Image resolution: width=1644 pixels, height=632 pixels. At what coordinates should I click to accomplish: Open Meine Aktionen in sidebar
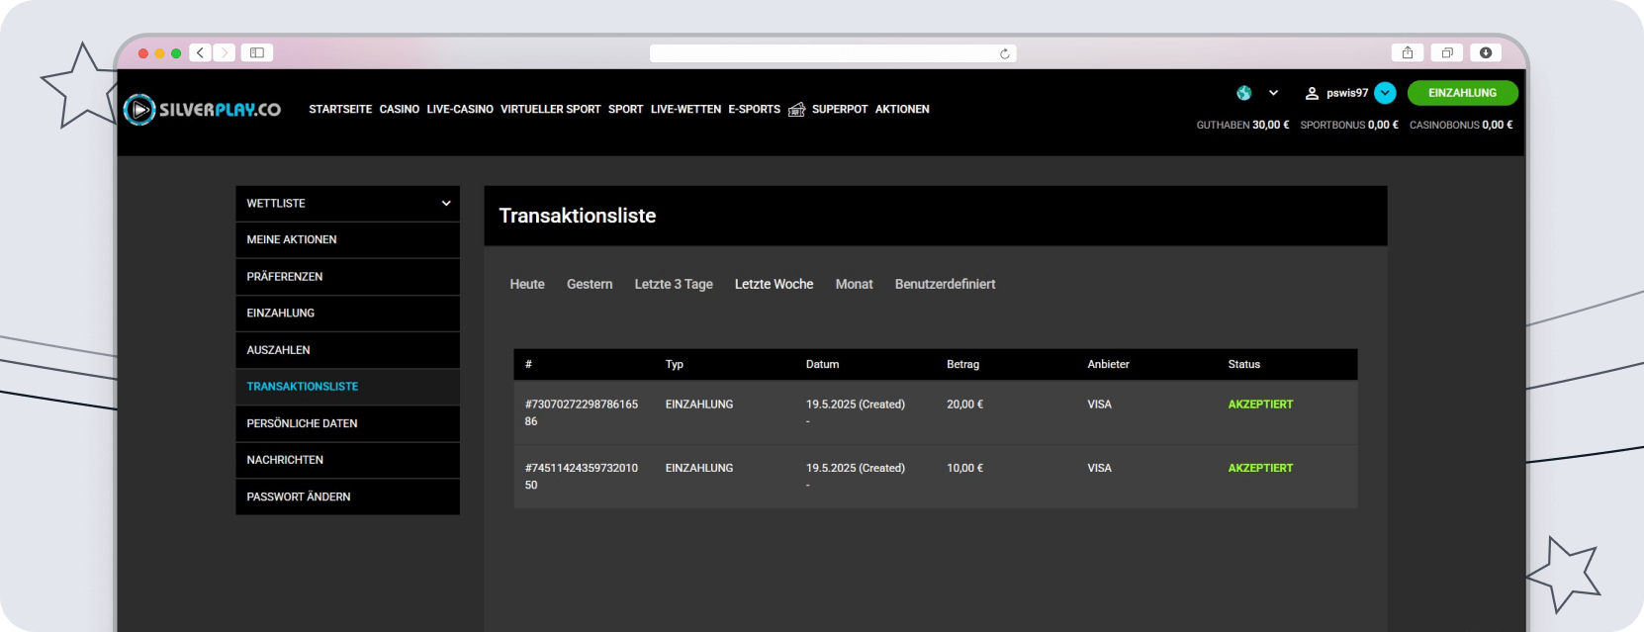347,240
